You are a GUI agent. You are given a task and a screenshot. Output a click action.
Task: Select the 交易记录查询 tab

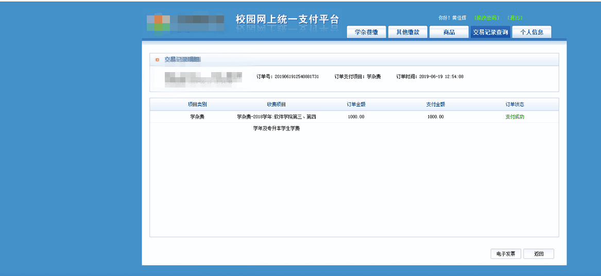[490, 32]
